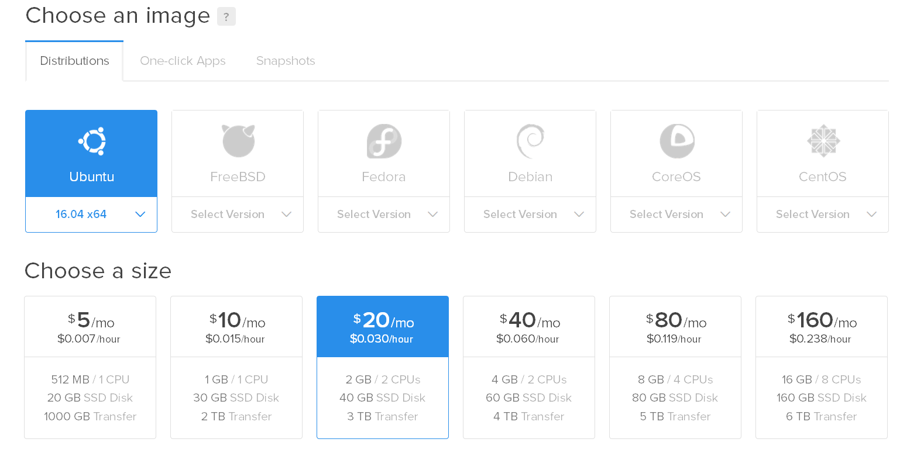Expand the FreeBSD Select Version dropdown
This screenshot has height=463, width=924.
(x=238, y=215)
